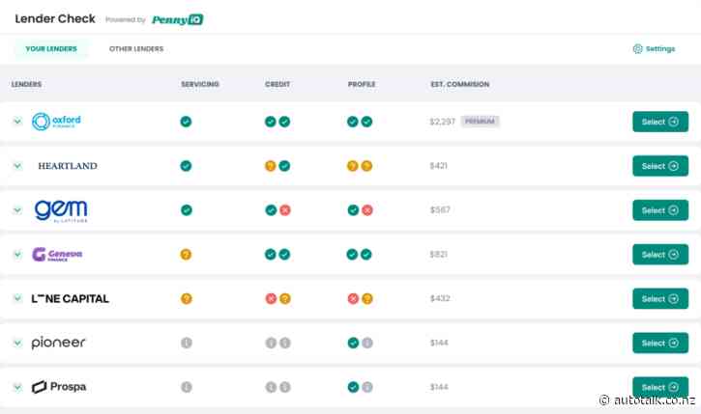This screenshot has width=701, height=414.
Task: Click Oxford servicing green check icon
Action: click(186, 122)
